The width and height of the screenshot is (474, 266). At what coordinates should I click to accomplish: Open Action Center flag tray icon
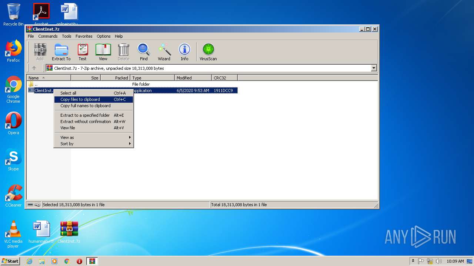click(421, 261)
